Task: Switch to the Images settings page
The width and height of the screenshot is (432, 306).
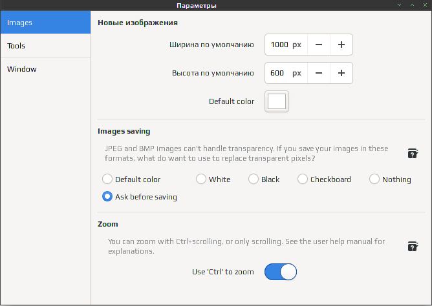Action: [45, 23]
